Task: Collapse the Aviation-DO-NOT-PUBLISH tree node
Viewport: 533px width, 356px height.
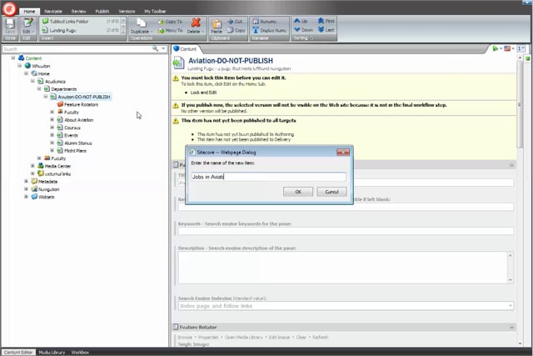Action: [x=46, y=97]
